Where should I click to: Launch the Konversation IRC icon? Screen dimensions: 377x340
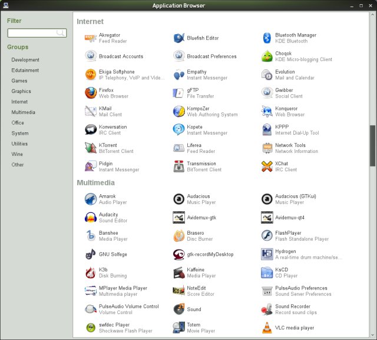click(x=91, y=129)
